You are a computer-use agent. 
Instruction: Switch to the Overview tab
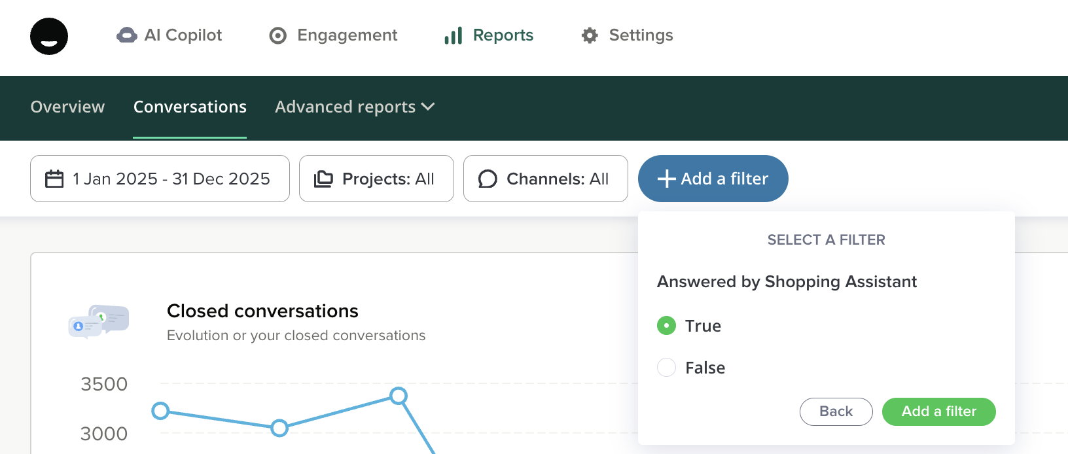tap(67, 107)
